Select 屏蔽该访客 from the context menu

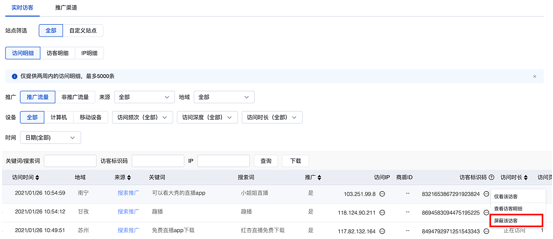(x=509, y=221)
